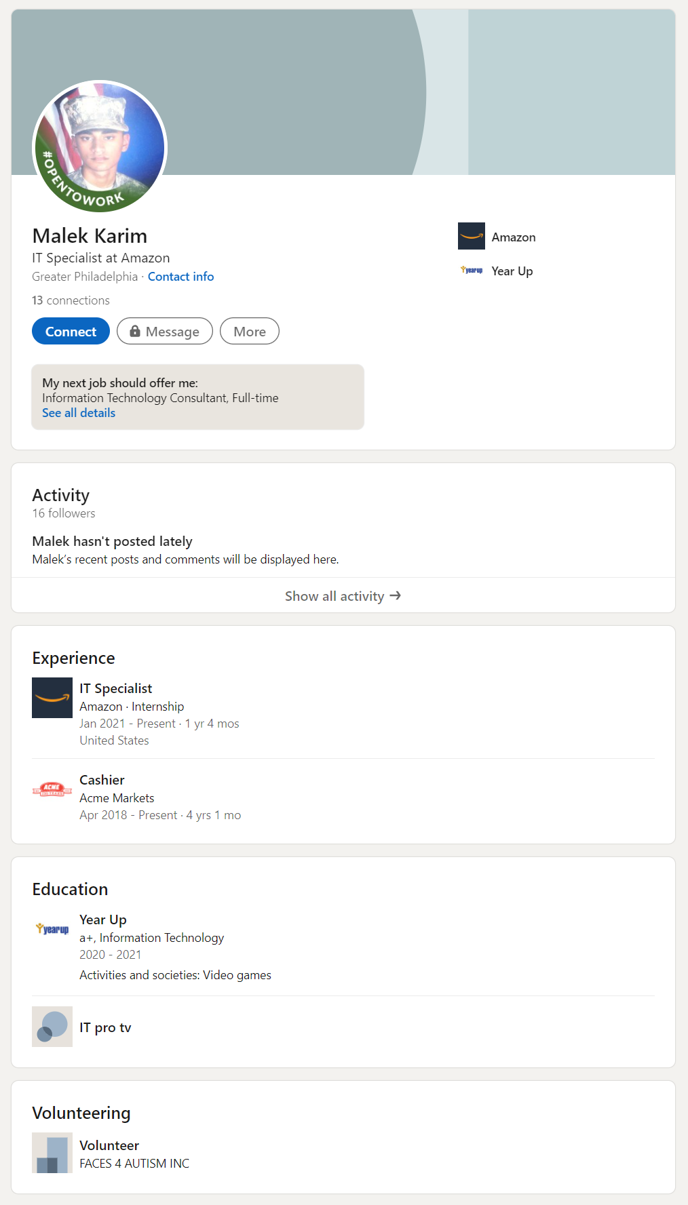Image resolution: width=688 pixels, height=1205 pixels.
Task: Open the Contact info link
Action: tap(180, 277)
